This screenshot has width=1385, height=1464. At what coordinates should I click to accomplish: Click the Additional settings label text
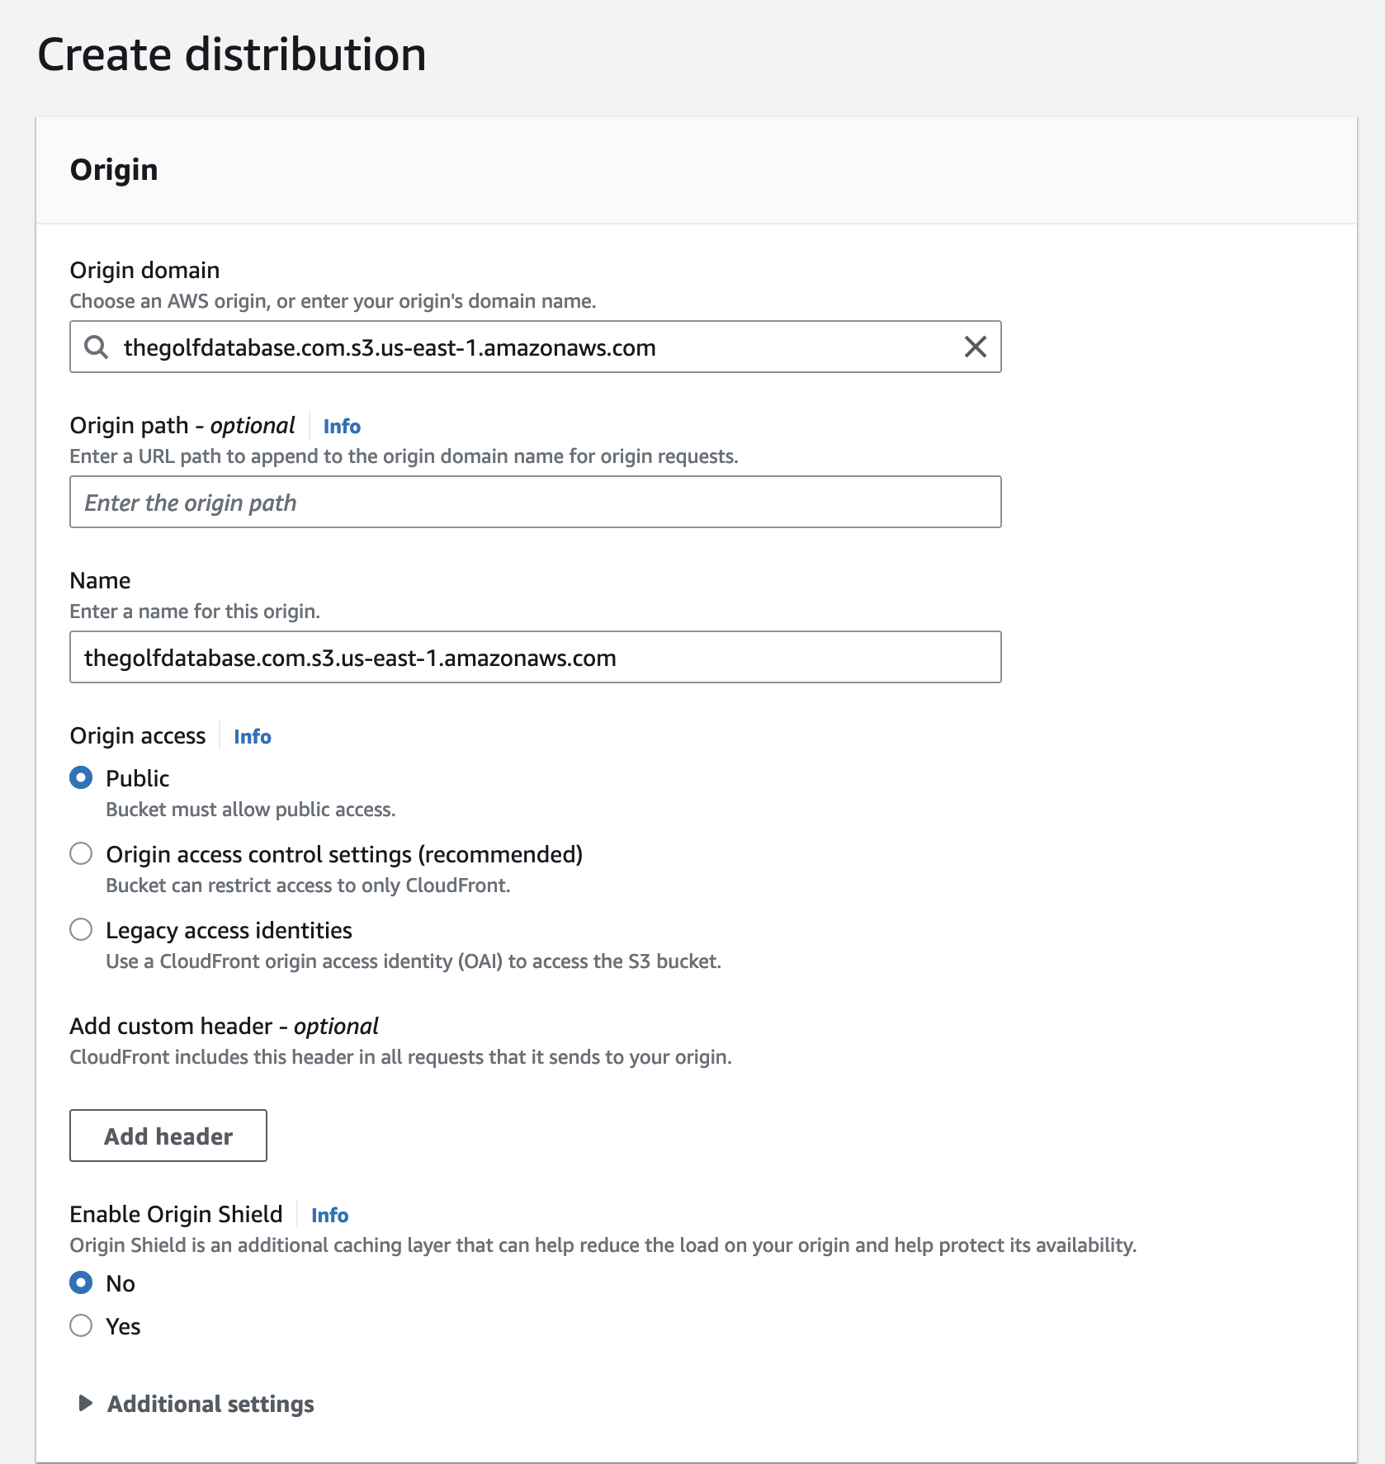point(210,1404)
